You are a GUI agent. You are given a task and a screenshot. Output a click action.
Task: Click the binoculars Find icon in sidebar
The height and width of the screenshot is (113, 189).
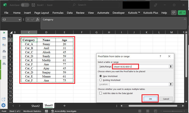4,64
